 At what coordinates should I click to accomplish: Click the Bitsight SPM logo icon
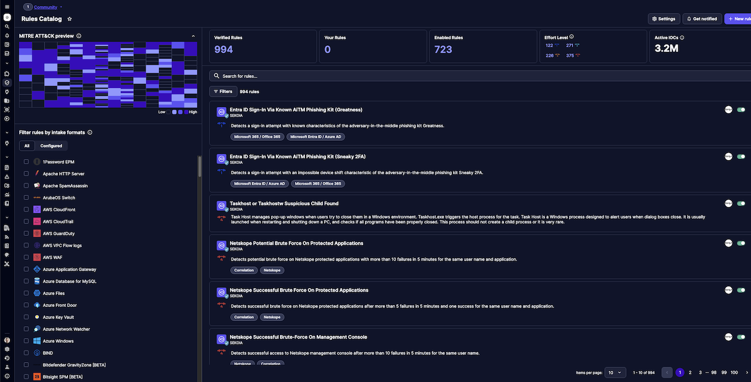pos(37,377)
